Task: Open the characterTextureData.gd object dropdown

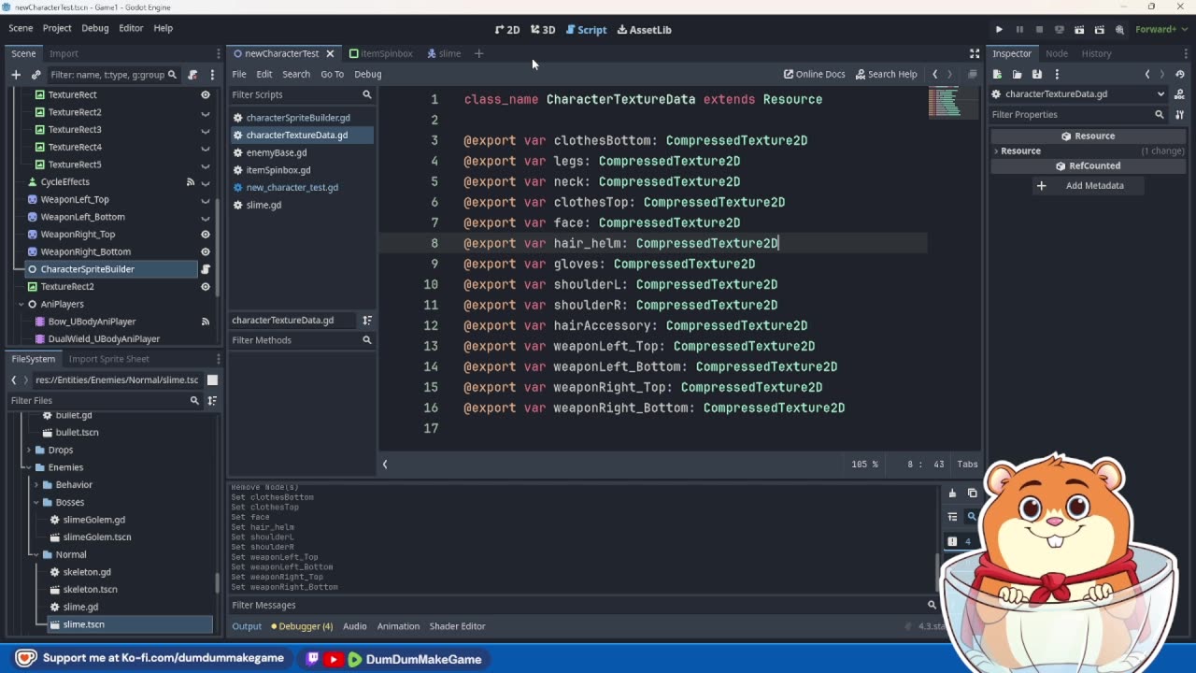Action: click(1078, 94)
